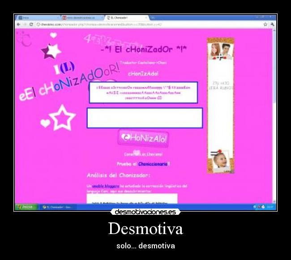Viewport: 291px width, 260px height.
Task: Click the baby photo in the ad banner
Action: 221,162
